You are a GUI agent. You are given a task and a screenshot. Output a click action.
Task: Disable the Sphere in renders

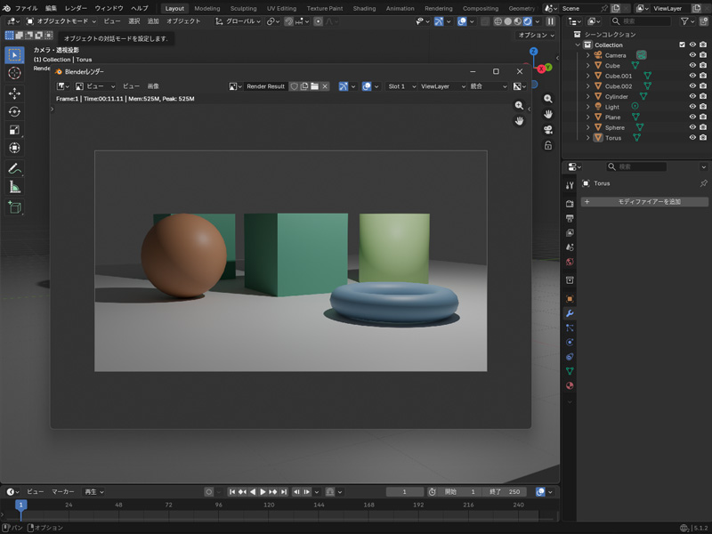703,127
